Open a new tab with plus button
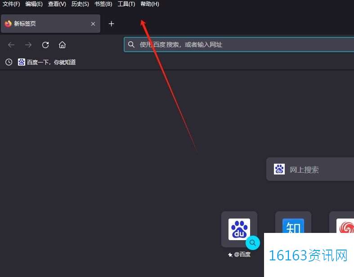This screenshot has height=277, width=354. click(x=111, y=24)
